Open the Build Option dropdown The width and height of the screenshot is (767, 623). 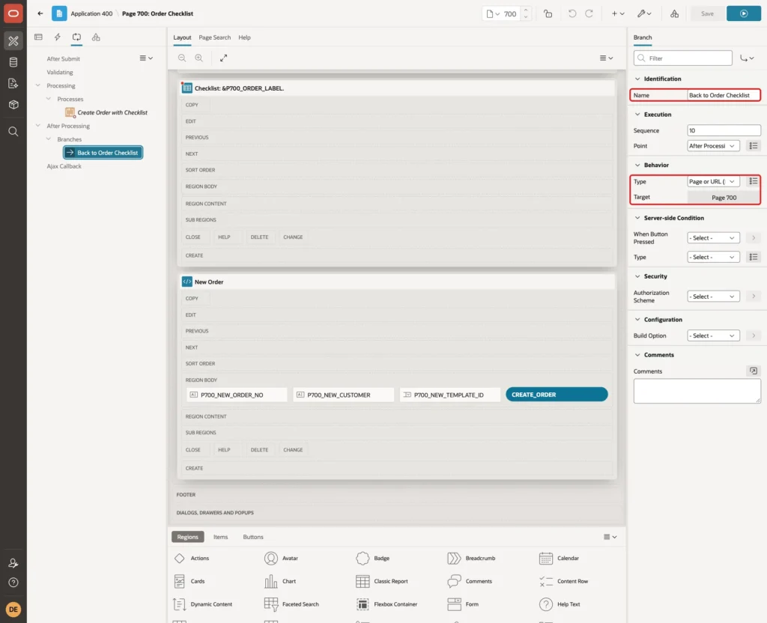pos(713,335)
